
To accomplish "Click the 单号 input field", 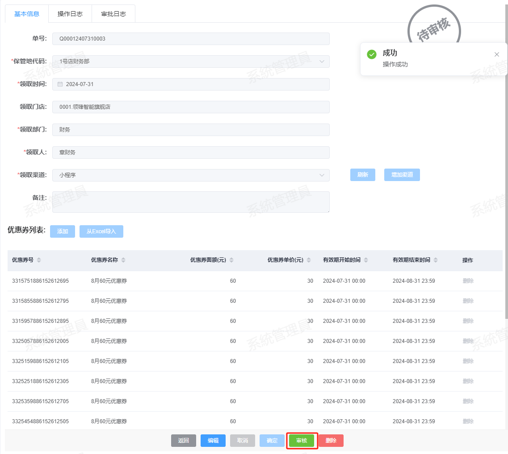I will click(x=191, y=39).
